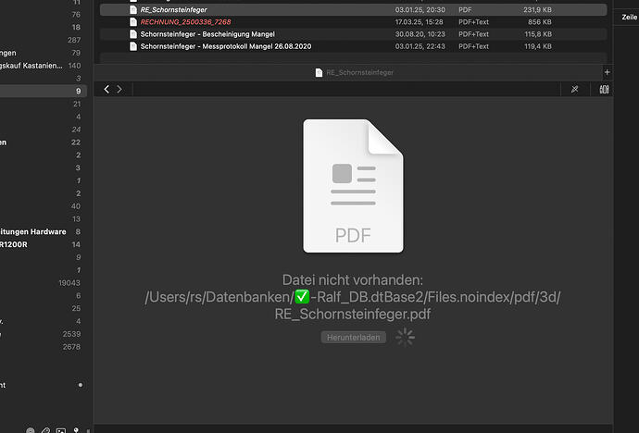
Task: Select the sidebar row with count 2539
Action: coord(43,334)
